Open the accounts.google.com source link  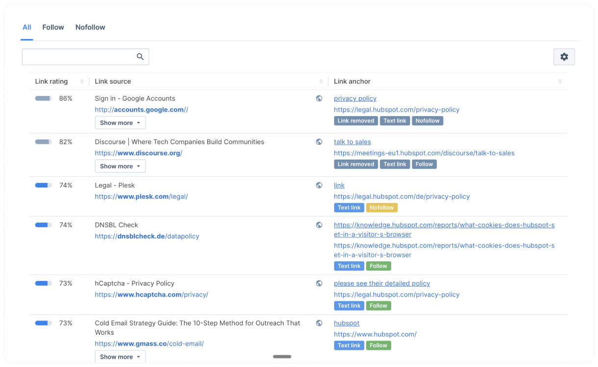click(x=142, y=110)
